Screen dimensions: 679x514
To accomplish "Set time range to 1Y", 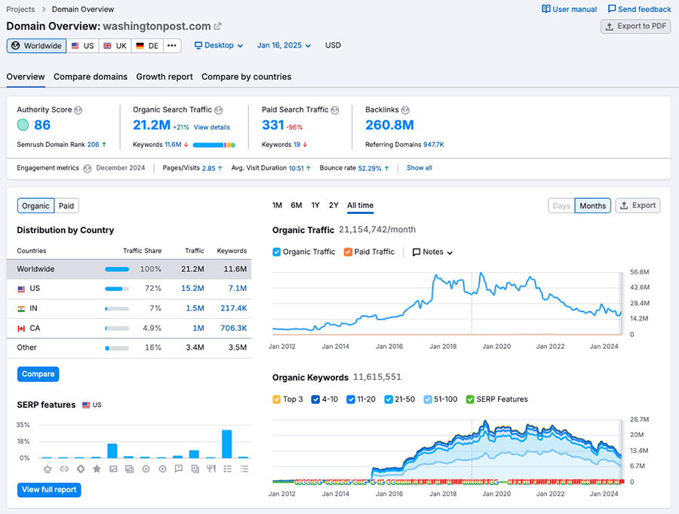I will 315,206.
